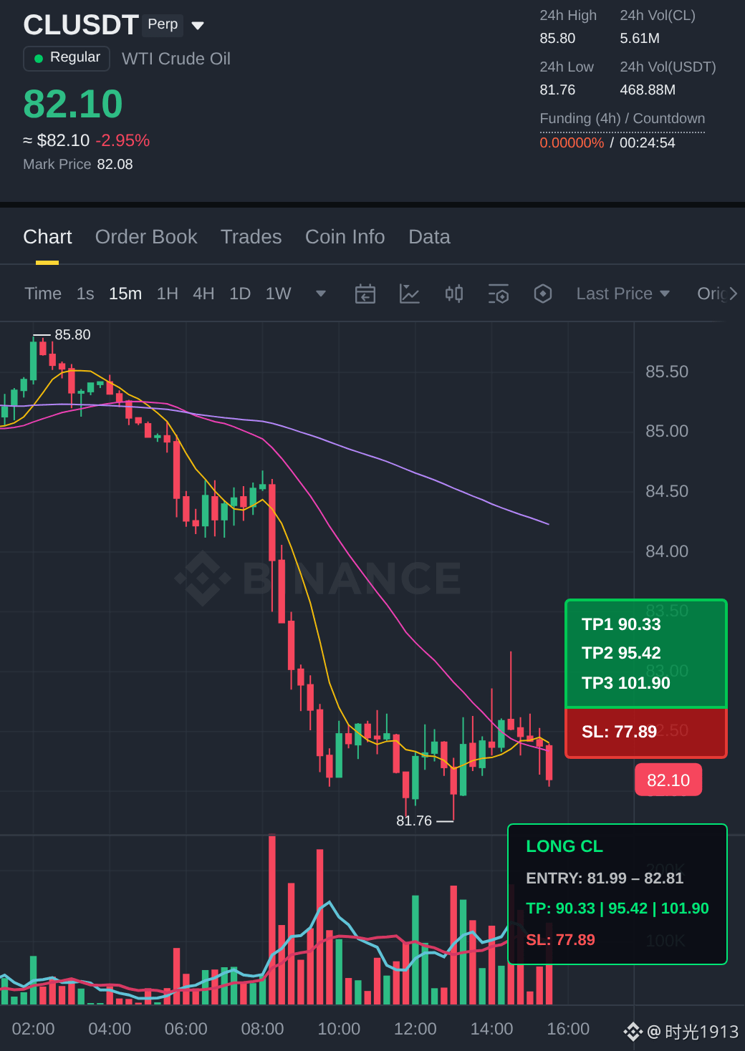Image resolution: width=745 pixels, height=1051 pixels.
Task: Tap the 24h Vol(CL) value 5.61M
Action: click(640, 39)
